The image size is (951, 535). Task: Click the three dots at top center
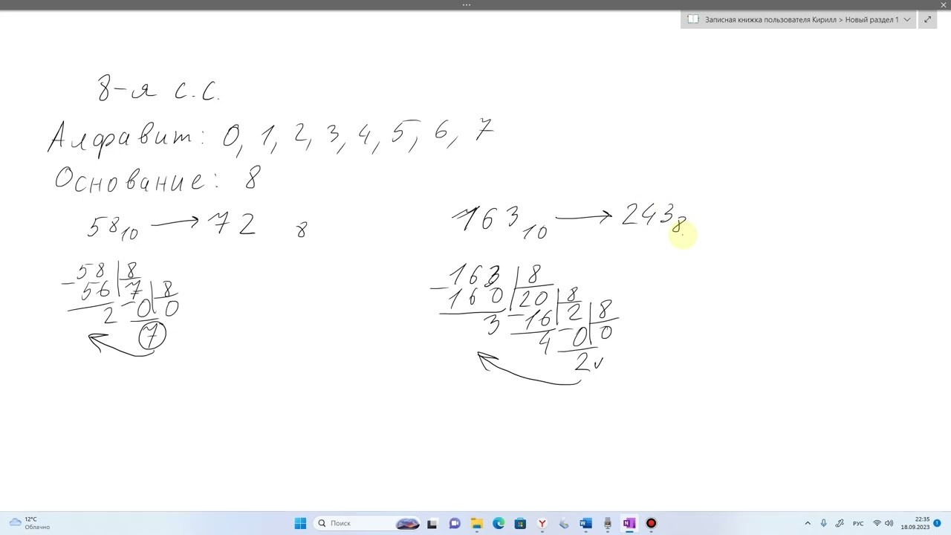467,4
